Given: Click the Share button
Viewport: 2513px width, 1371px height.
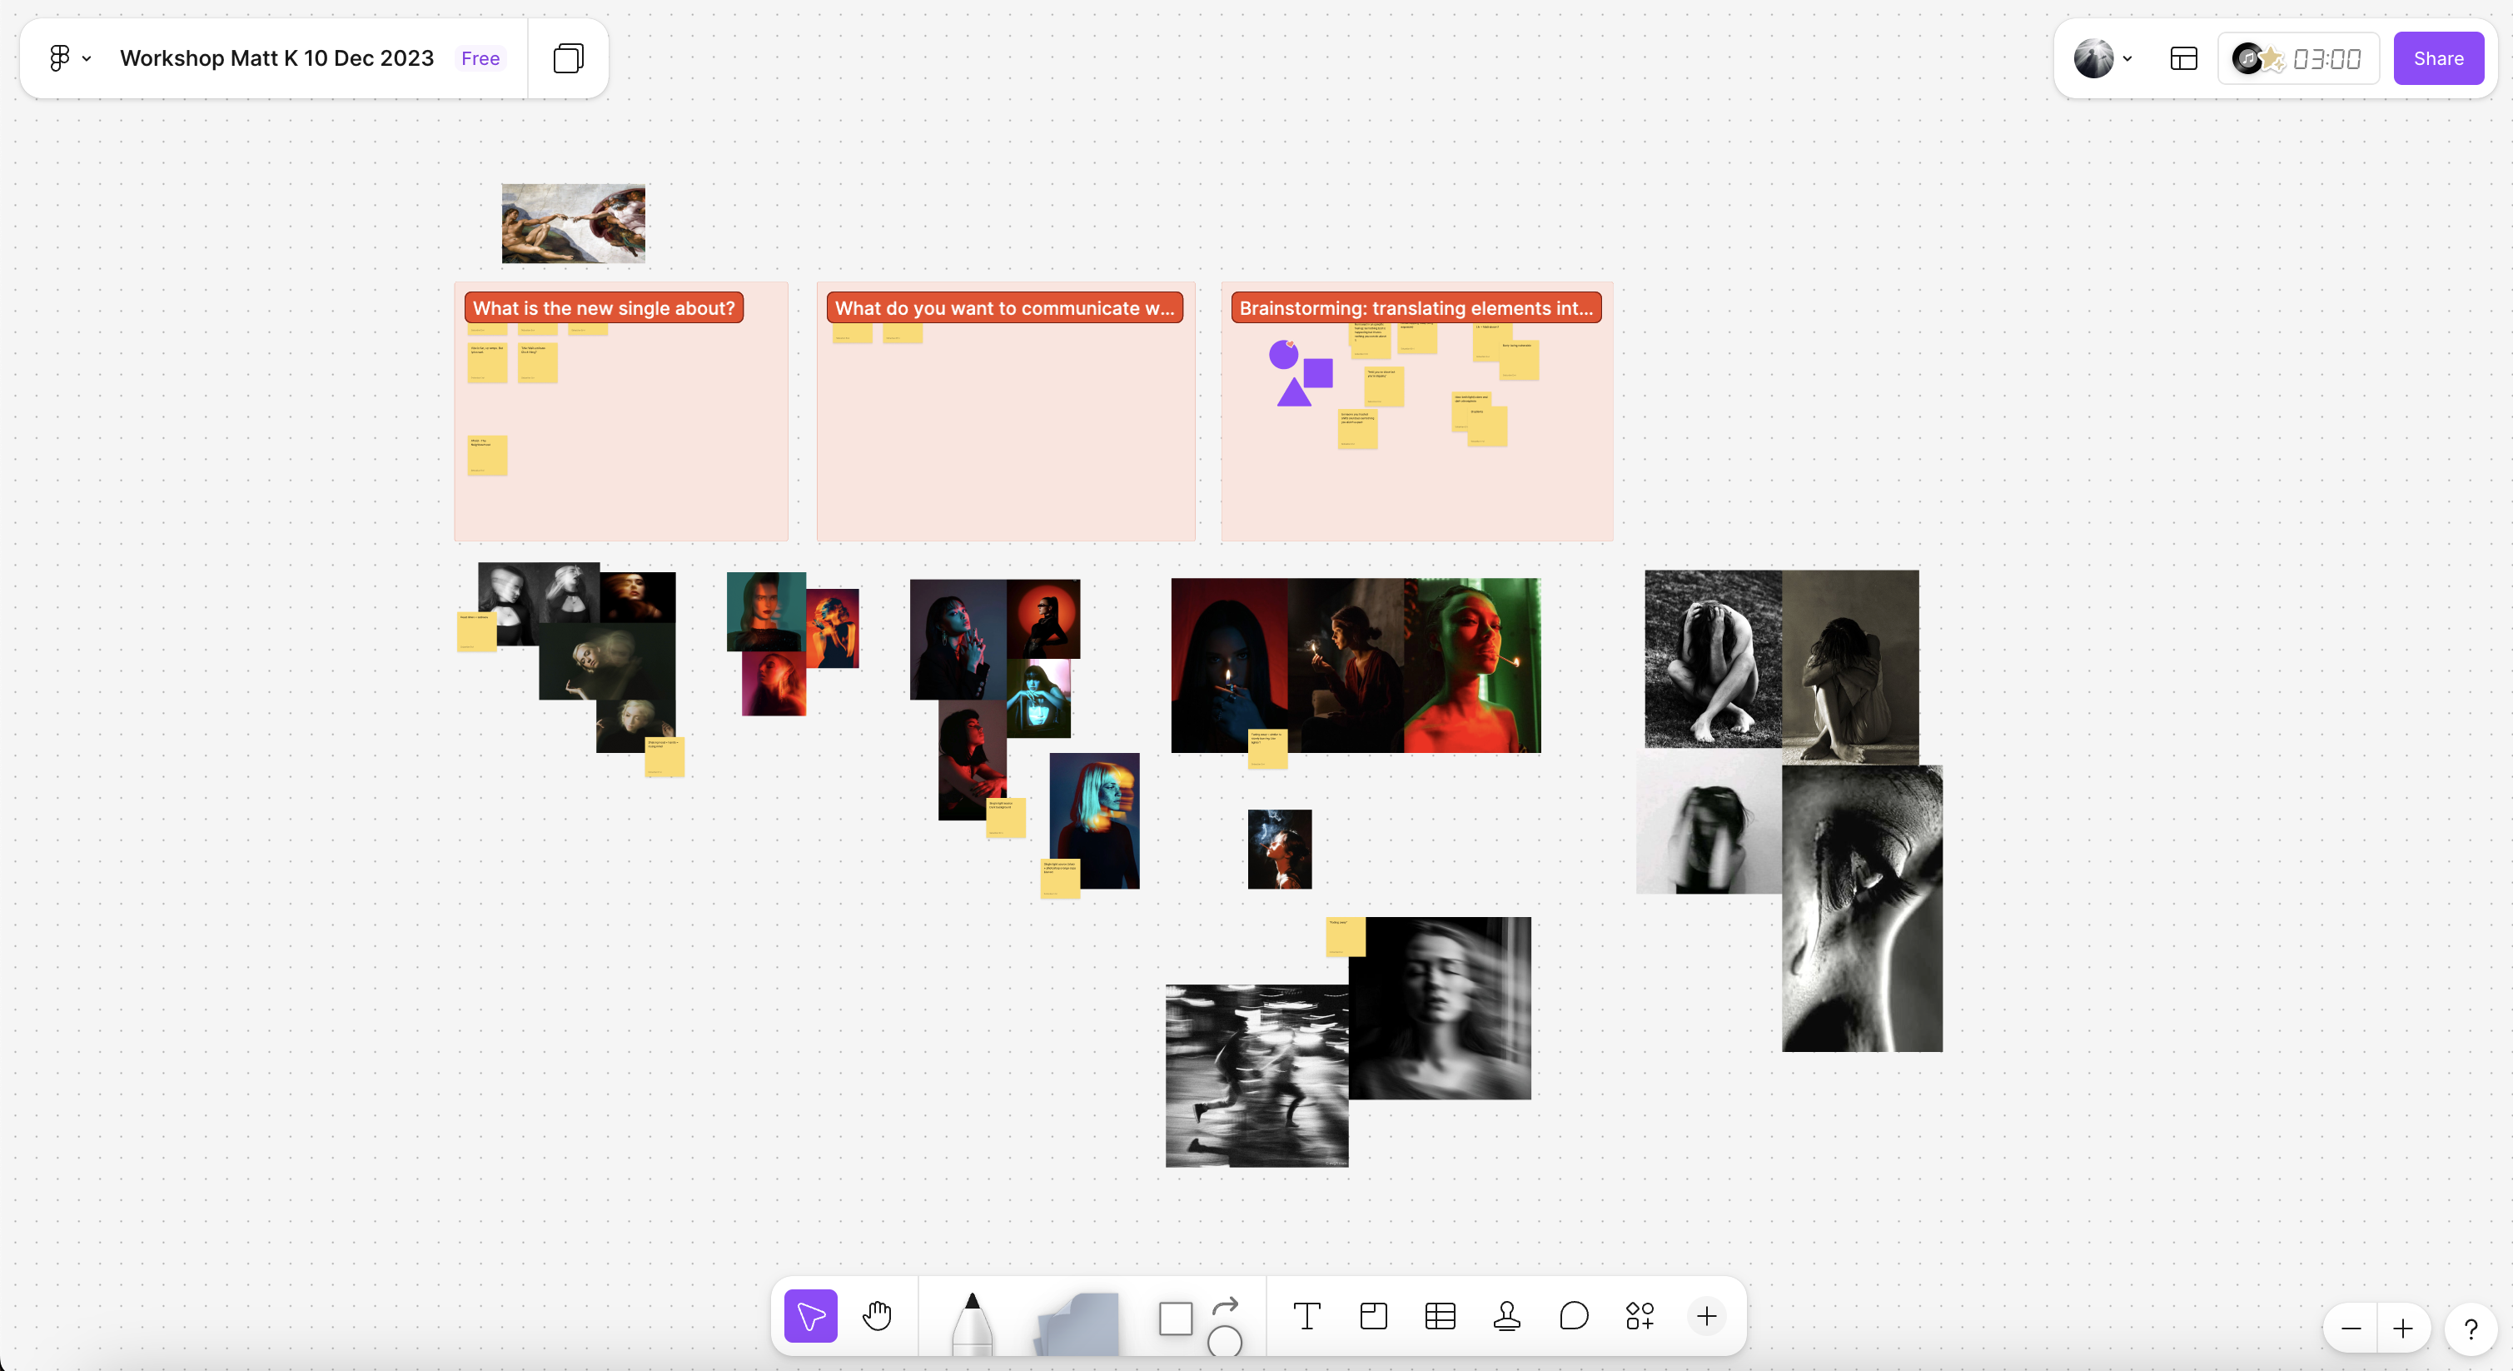Looking at the screenshot, I should coord(2438,58).
